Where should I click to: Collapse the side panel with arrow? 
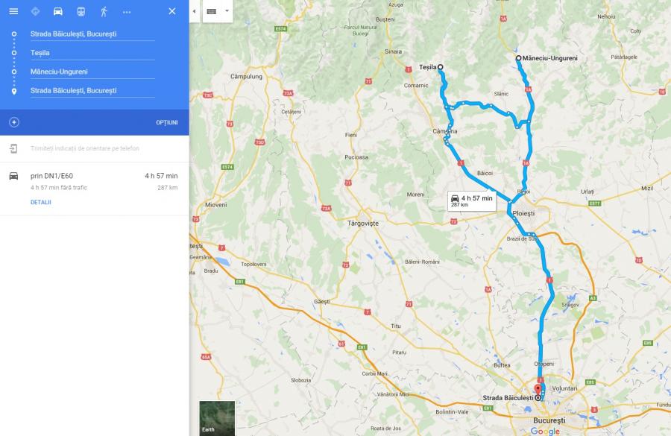click(x=195, y=12)
